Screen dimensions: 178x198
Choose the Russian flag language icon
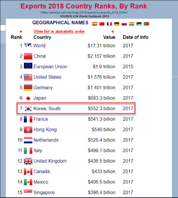coord(124,24)
